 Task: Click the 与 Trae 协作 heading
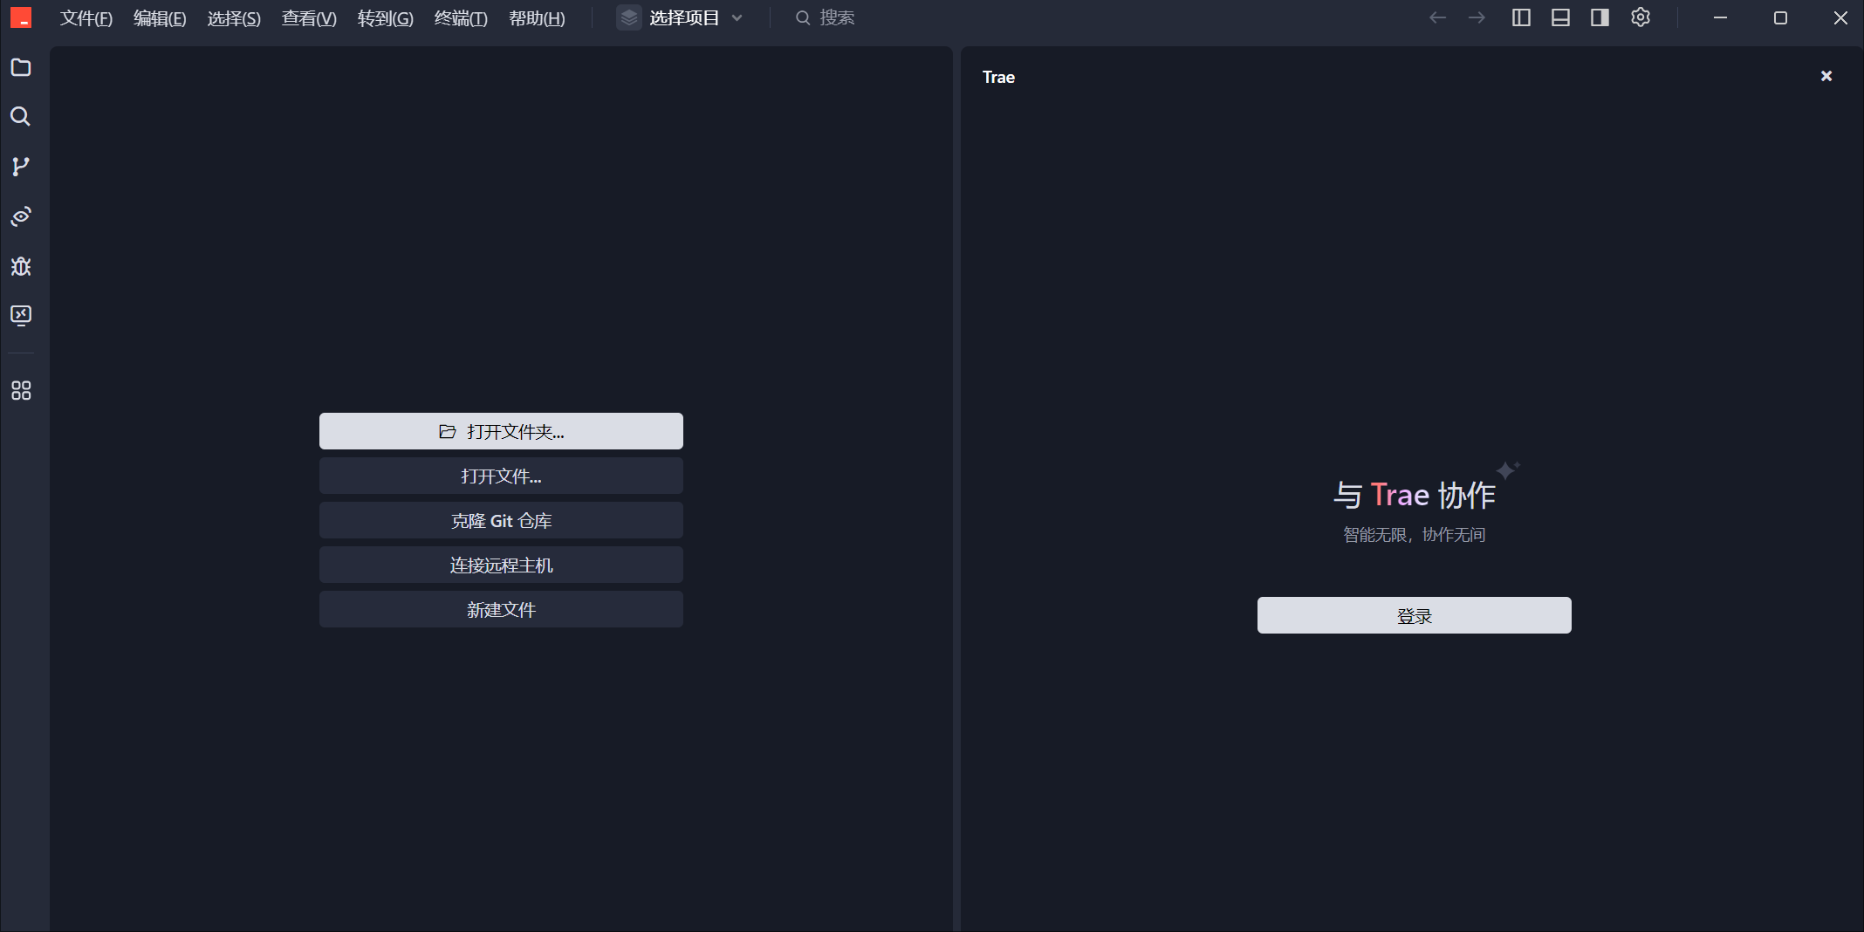tap(1414, 495)
